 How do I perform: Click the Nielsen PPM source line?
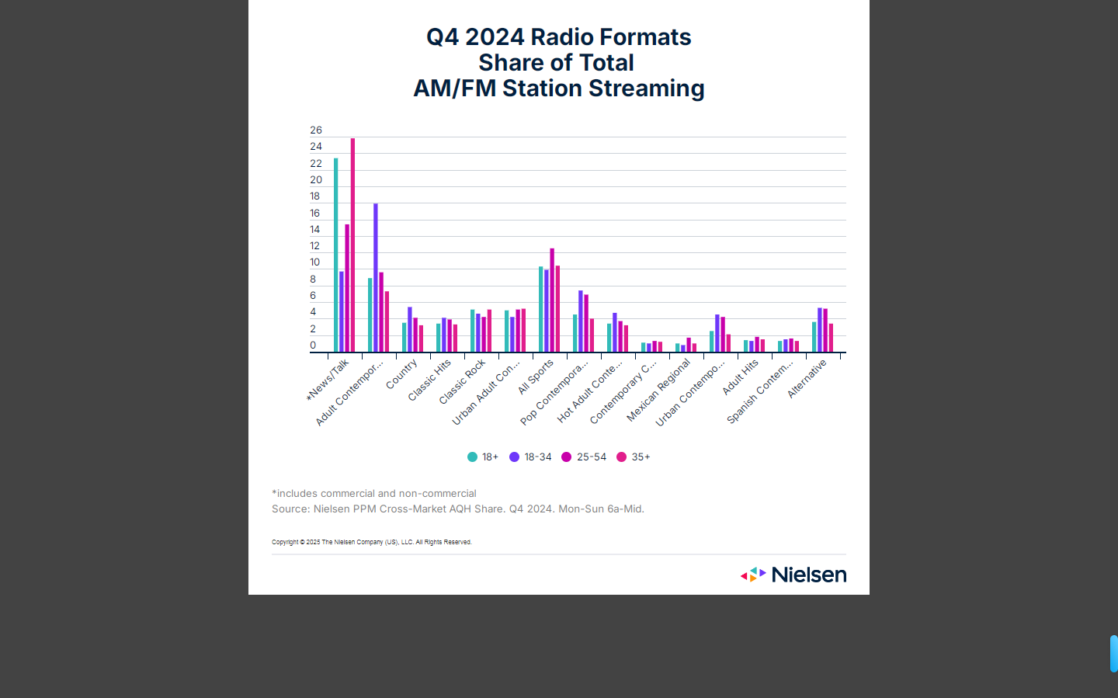457,509
